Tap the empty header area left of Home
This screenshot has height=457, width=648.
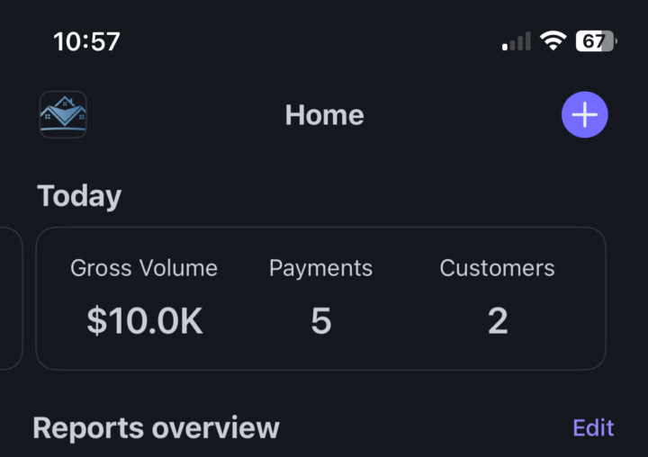pyautogui.click(x=180, y=115)
